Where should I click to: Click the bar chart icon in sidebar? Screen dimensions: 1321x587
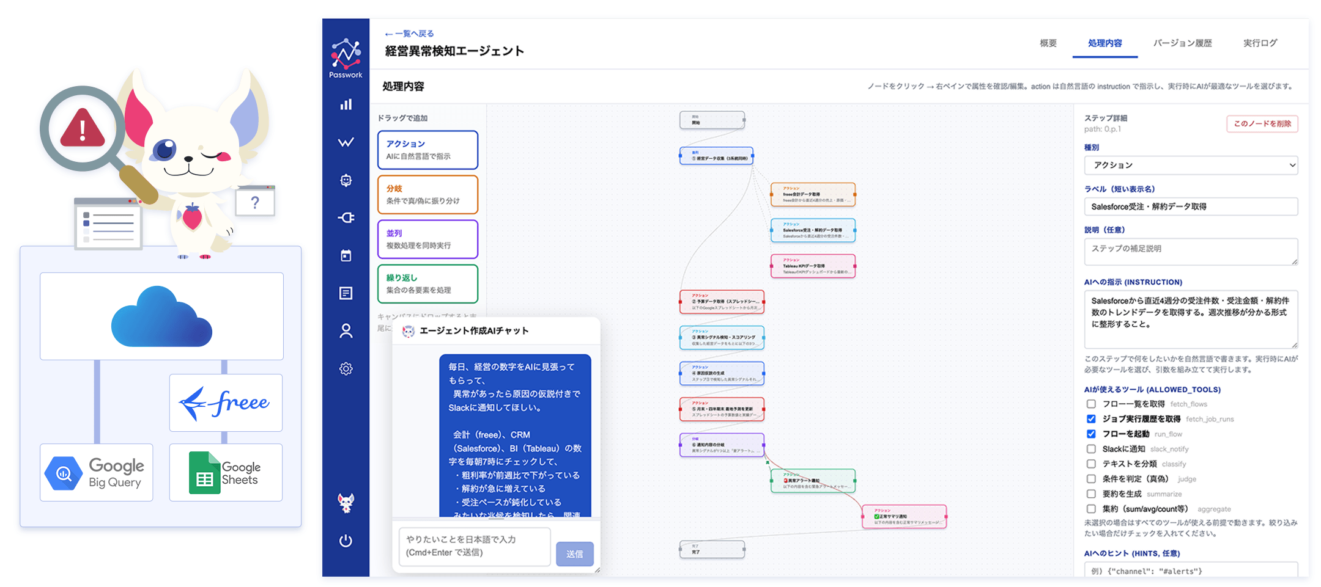click(x=346, y=104)
